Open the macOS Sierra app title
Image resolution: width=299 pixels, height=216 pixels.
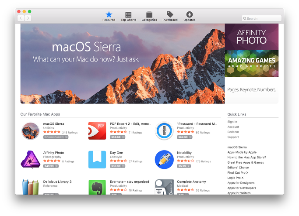click(x=53, y=124)
